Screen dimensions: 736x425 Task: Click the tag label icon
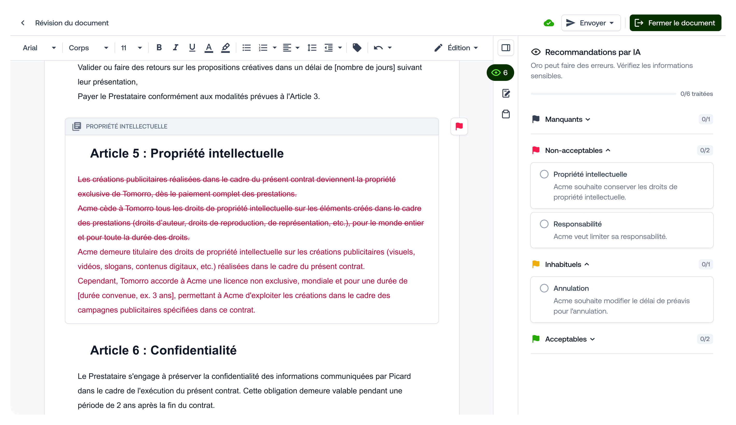point(357,48)
